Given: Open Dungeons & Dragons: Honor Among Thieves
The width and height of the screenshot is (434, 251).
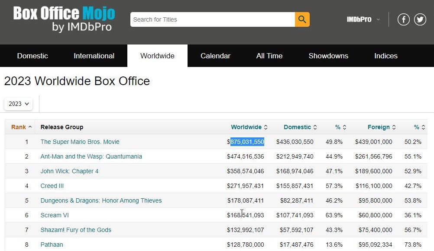Looking at the screenshot, I should pyautogui.click(x=101, y=200).
